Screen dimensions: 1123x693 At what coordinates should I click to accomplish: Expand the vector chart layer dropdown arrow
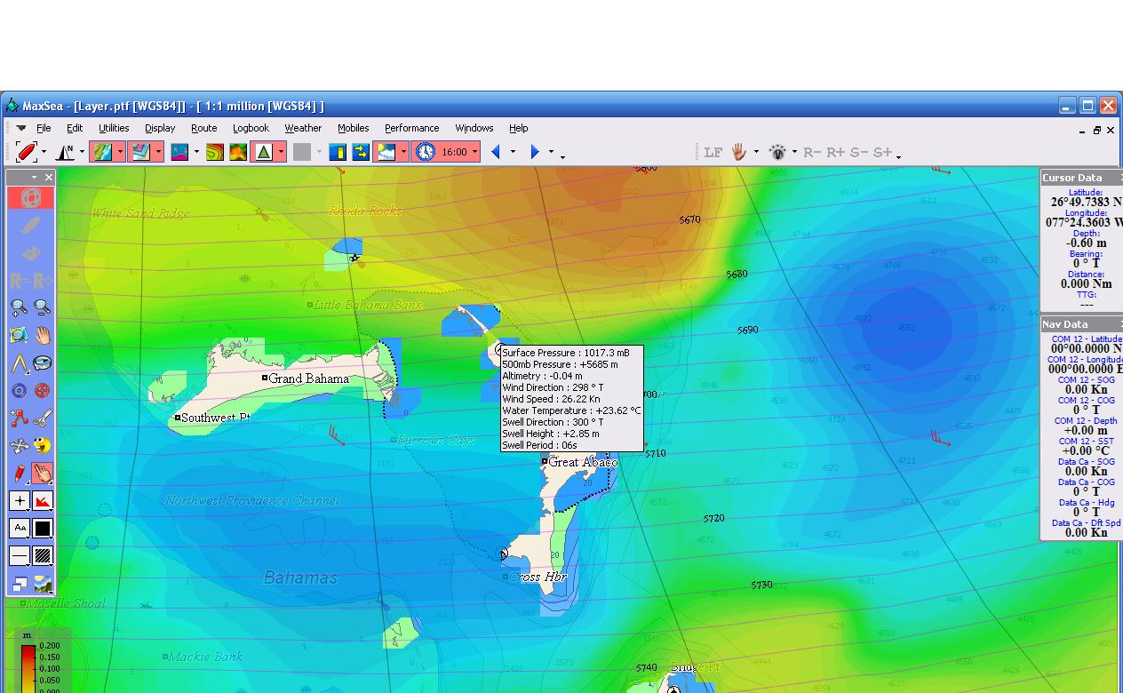click(x=158, y=152)
